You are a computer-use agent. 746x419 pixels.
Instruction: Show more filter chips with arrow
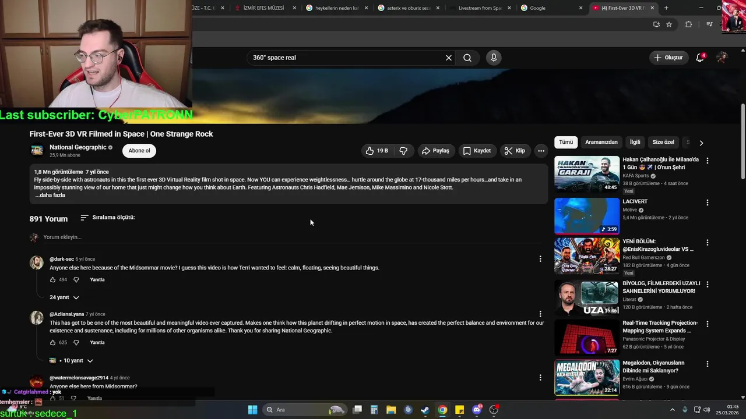(x=701, y=143)
